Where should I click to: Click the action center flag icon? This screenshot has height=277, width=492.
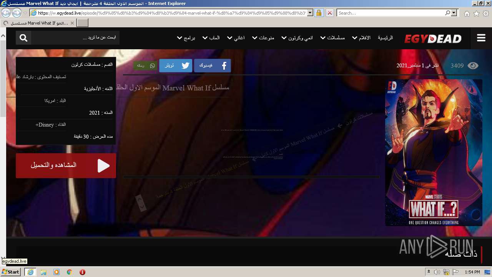pos(455,272)
